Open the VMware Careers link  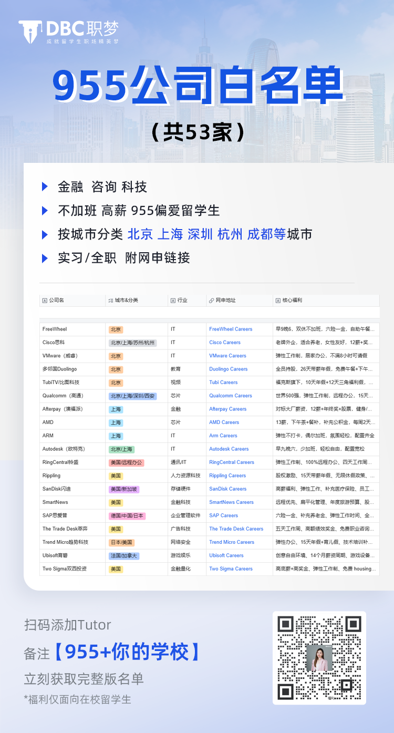tap(227, 356)
